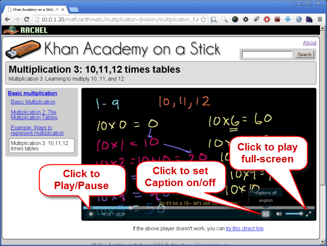327x246 pixels.
Task: Click the 'try this direct link' link
Action: coord(245,229)
